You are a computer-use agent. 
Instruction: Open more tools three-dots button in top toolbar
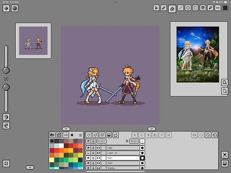218,8
